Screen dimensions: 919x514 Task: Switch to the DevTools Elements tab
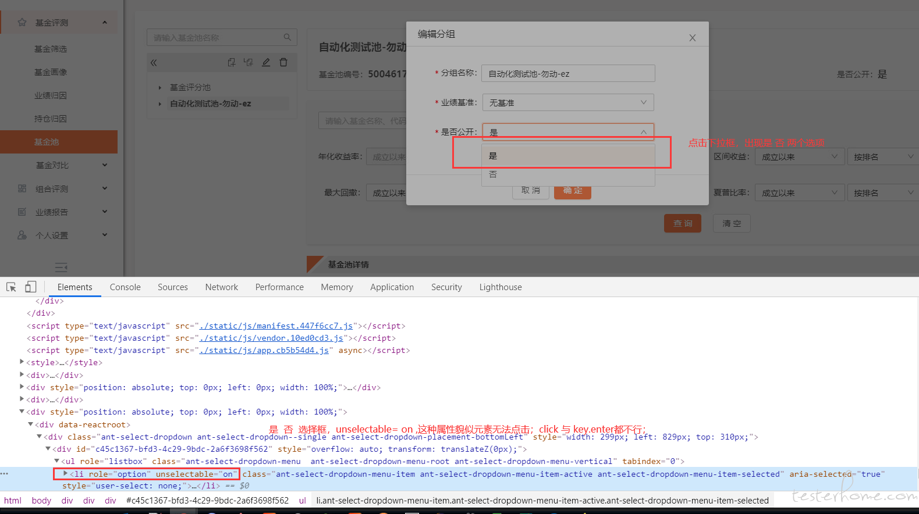click(74, 287)
